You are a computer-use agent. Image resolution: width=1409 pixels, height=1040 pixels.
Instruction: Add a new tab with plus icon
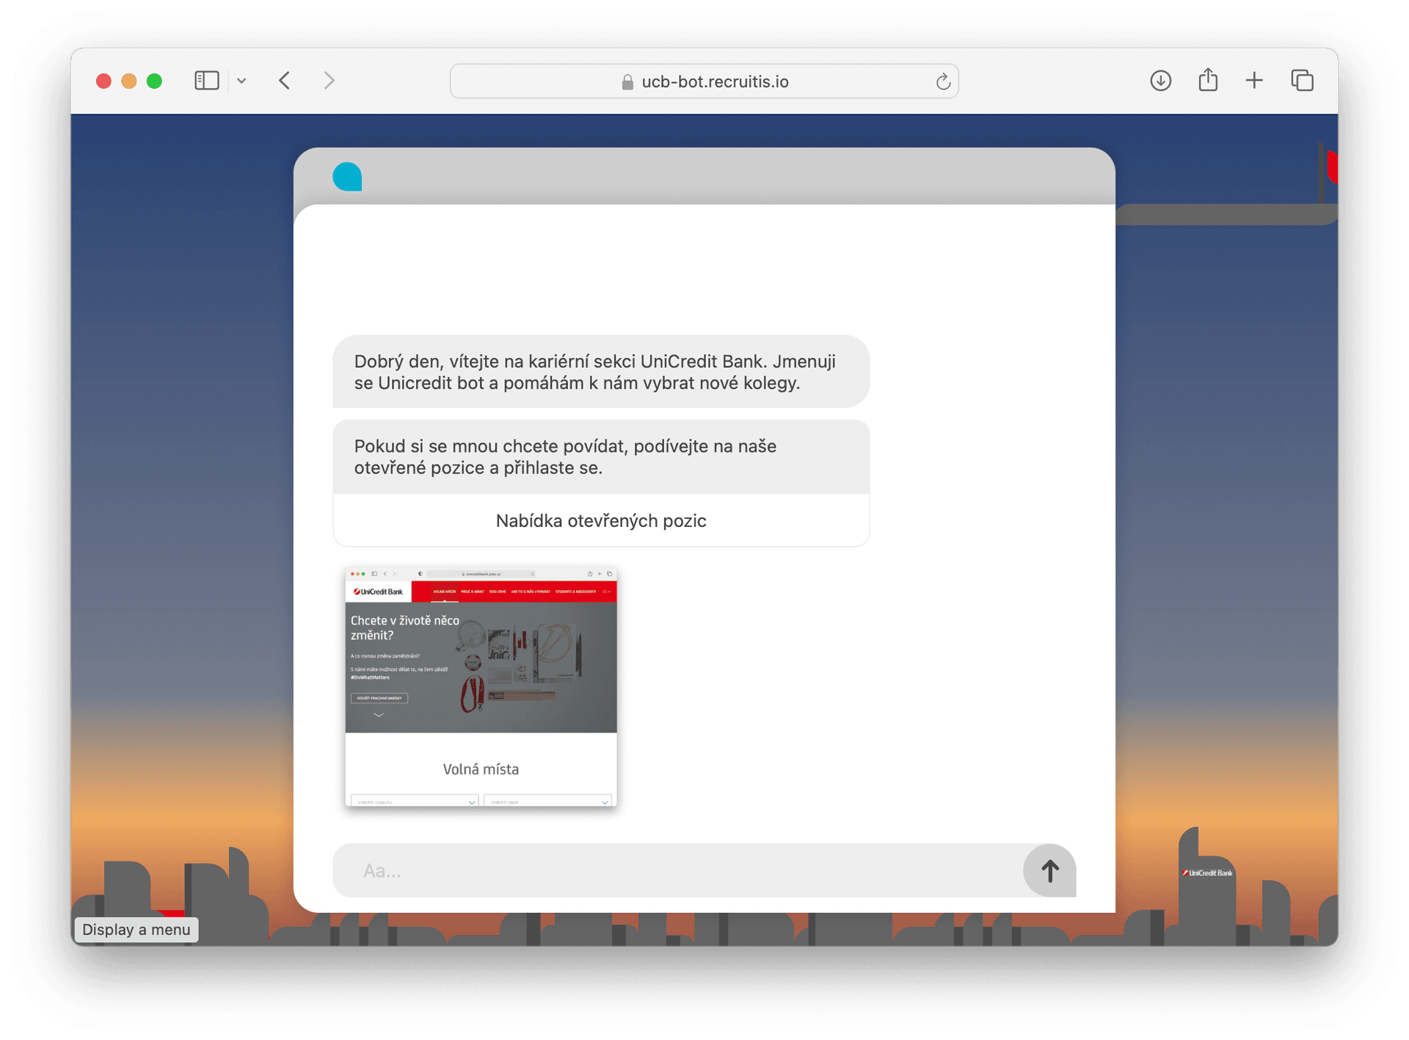click(1254, 81)
